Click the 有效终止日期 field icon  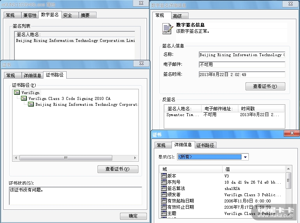pyautogui.click(x=164, y=207)
